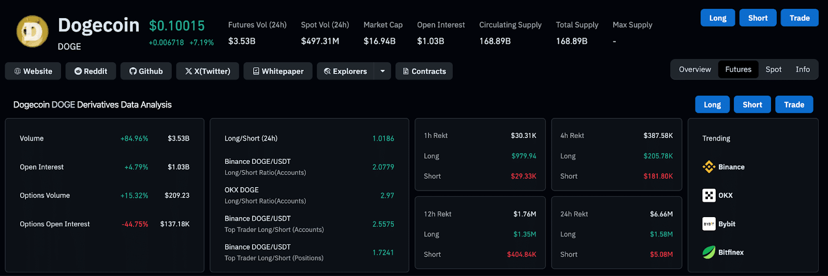Expand the Explorers dropdown arrow

click(382, 71)
